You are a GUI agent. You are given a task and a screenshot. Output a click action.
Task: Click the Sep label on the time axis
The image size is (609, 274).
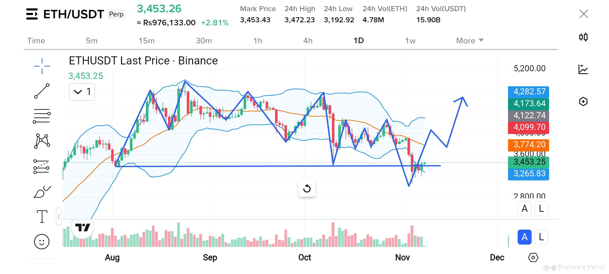pos(210,258)
